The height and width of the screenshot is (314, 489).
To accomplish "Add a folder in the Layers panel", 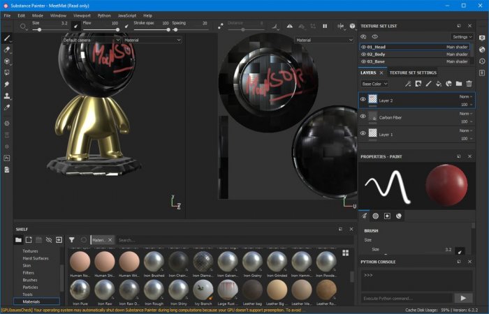I will [x=458, y=84].
